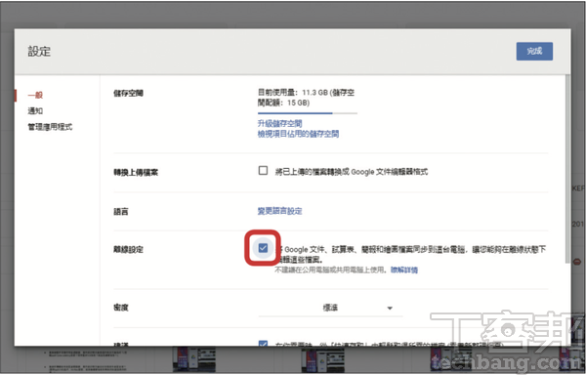This screenshot has height=375, width=586.
Task: Open the 瞭解詳情 link
Action: click(x=404, y=270)
